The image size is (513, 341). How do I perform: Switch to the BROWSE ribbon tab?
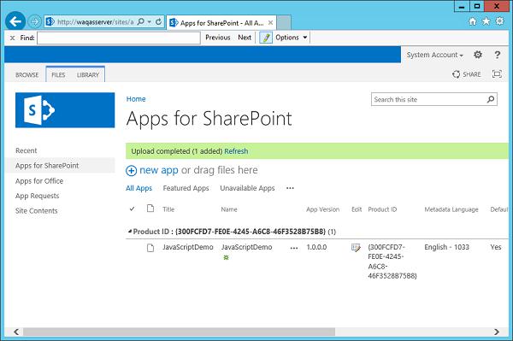27,75
